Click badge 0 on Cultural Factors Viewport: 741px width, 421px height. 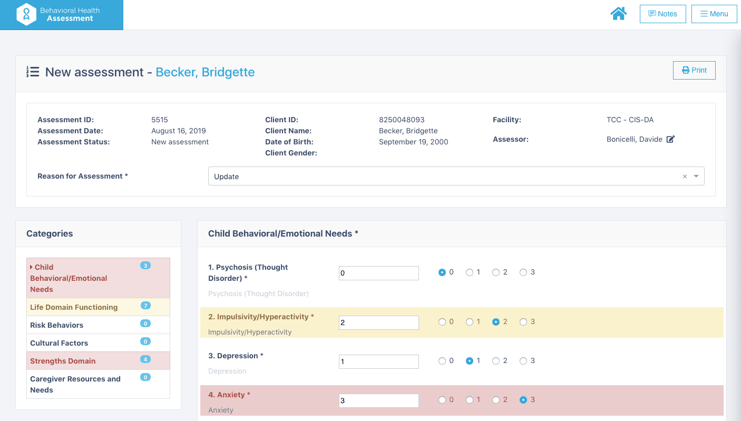[145, 341]
